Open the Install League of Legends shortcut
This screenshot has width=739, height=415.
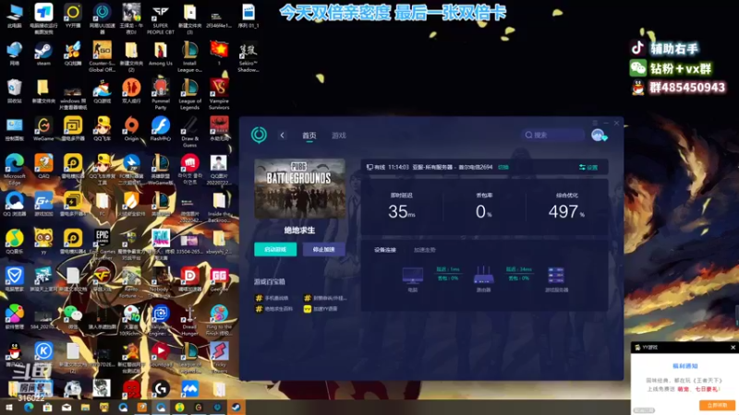(190, 56)
